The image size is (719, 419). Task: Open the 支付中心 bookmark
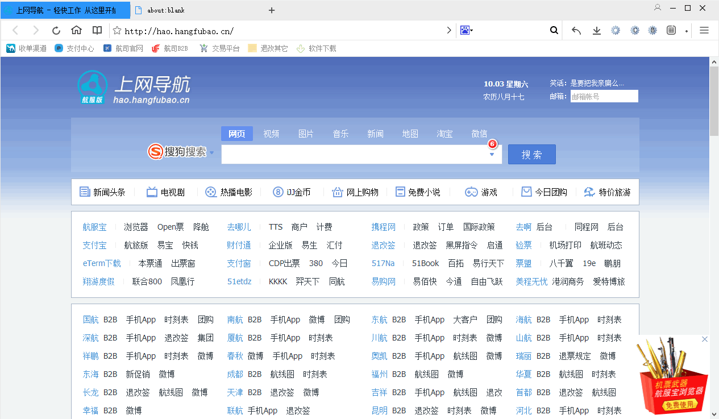(x=74, y=49)
